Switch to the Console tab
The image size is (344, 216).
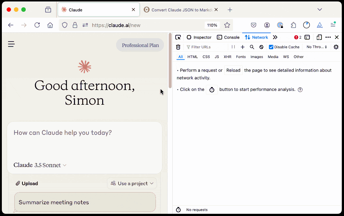point(228,37)
